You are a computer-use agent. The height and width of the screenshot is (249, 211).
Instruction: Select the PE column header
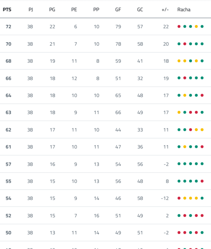74,10
